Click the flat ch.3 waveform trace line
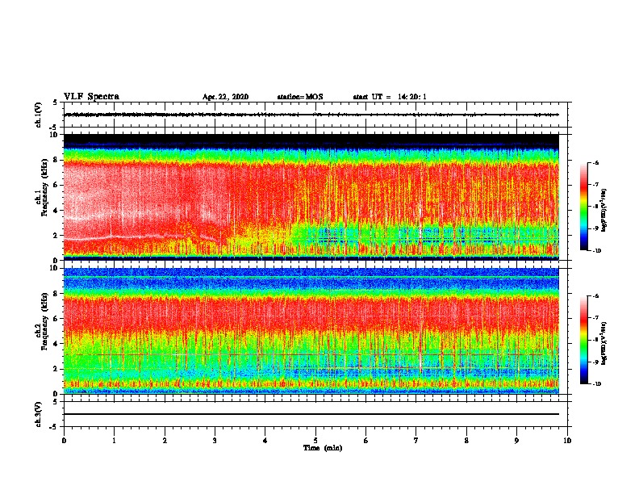Screen dimensions: 639x494 point(311,414)
